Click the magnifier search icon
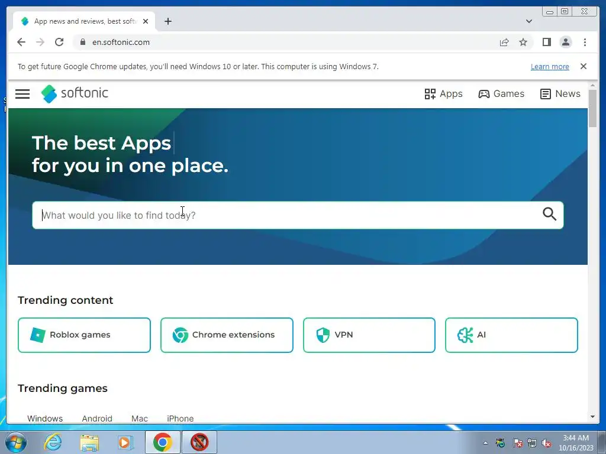This screenshot has height=454, width=606. (549, 214)
